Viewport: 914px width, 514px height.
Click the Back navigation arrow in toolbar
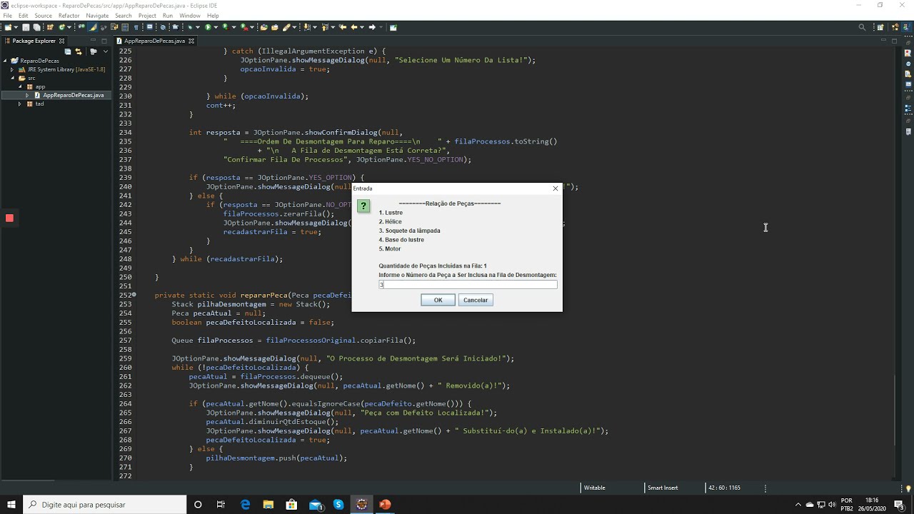(x=354, y=27)
